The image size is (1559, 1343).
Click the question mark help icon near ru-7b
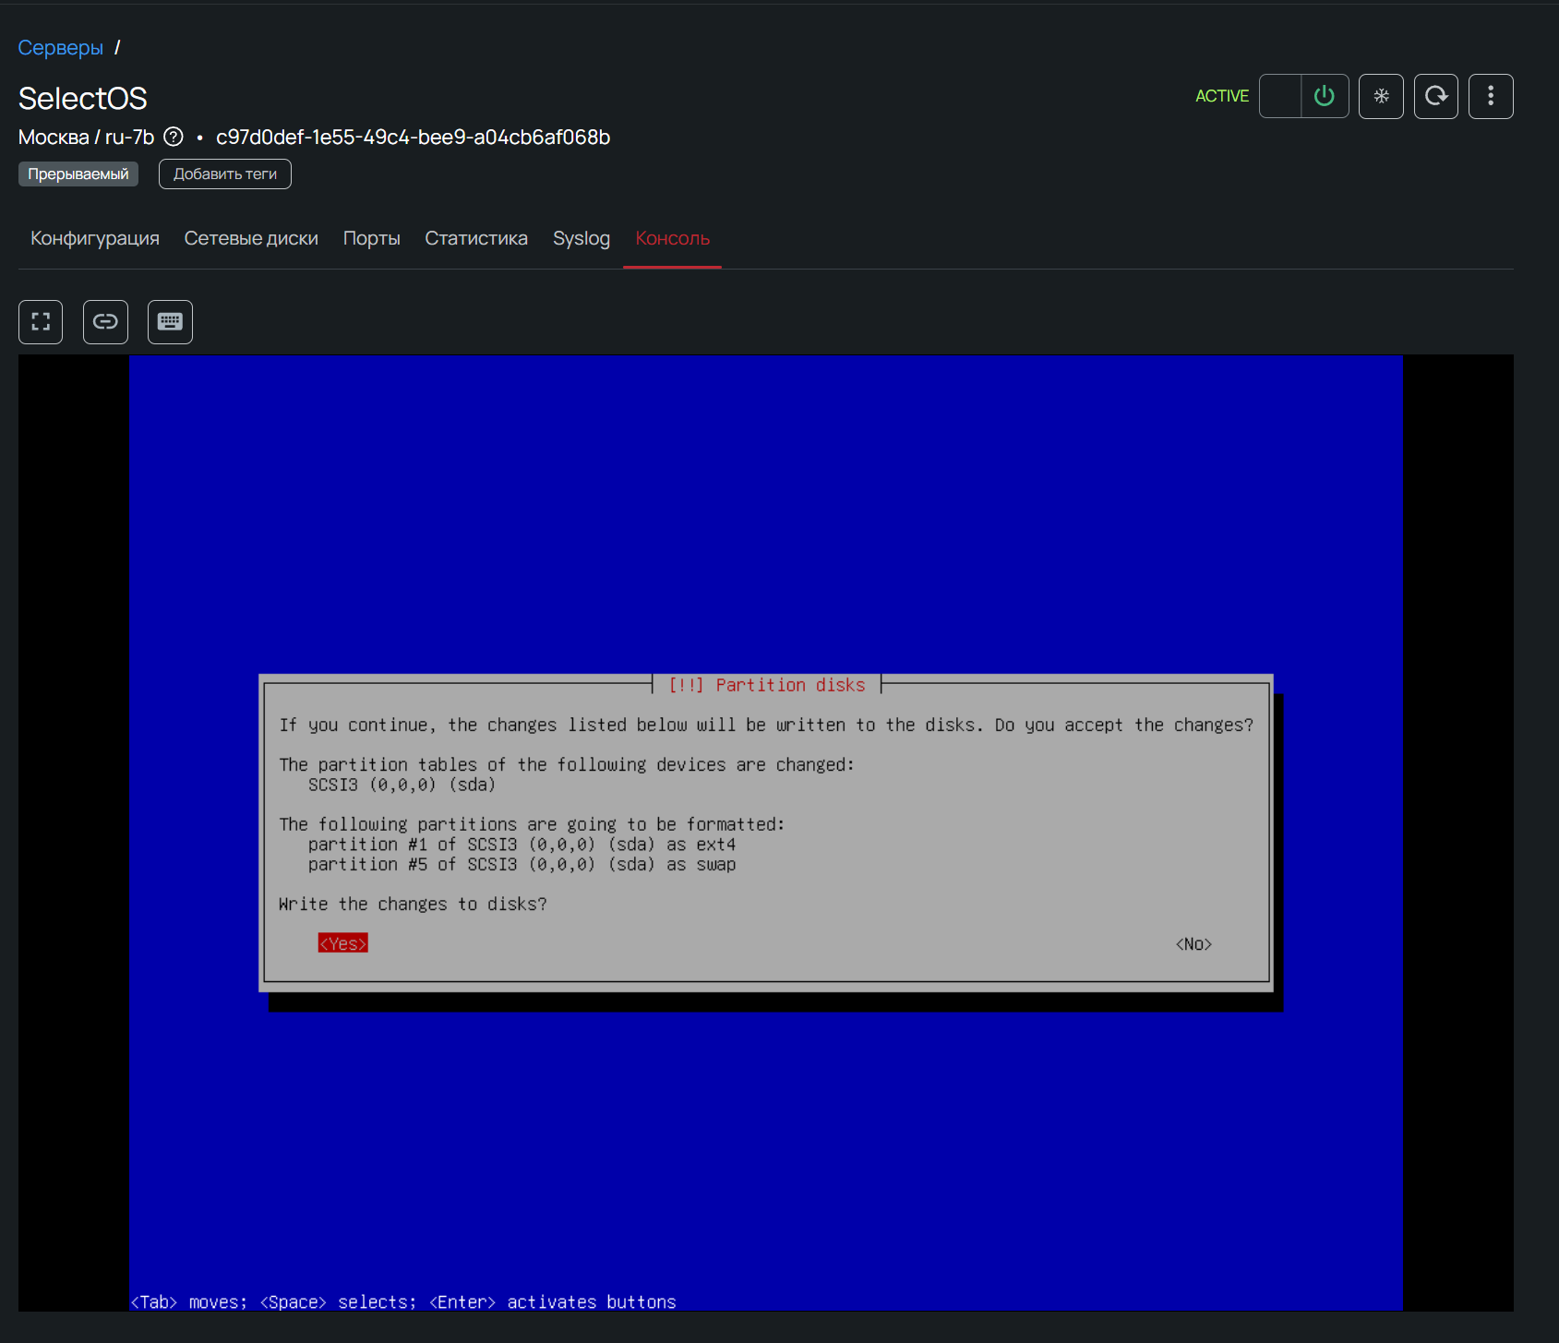click(x=174, y=138)
